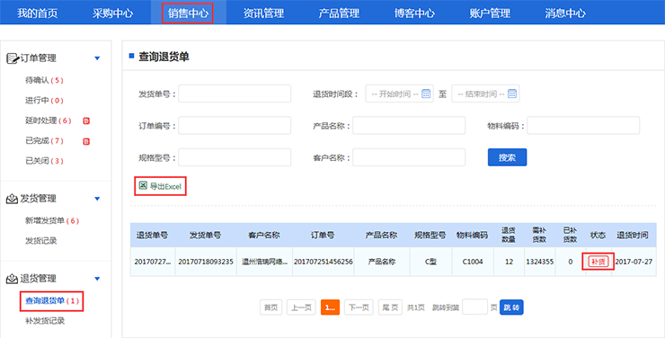Collapse the 订单管理 section arrow

click(97, 58)
